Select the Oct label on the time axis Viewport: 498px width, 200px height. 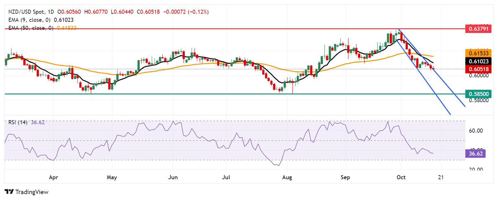(401, 178)
